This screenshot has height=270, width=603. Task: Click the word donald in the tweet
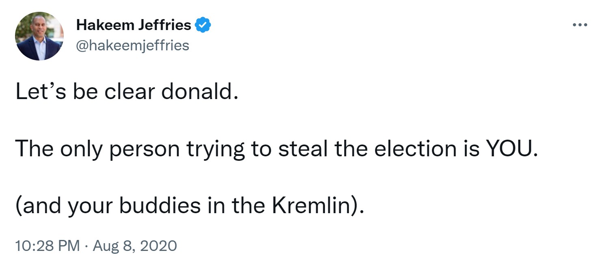click(199, 93)
